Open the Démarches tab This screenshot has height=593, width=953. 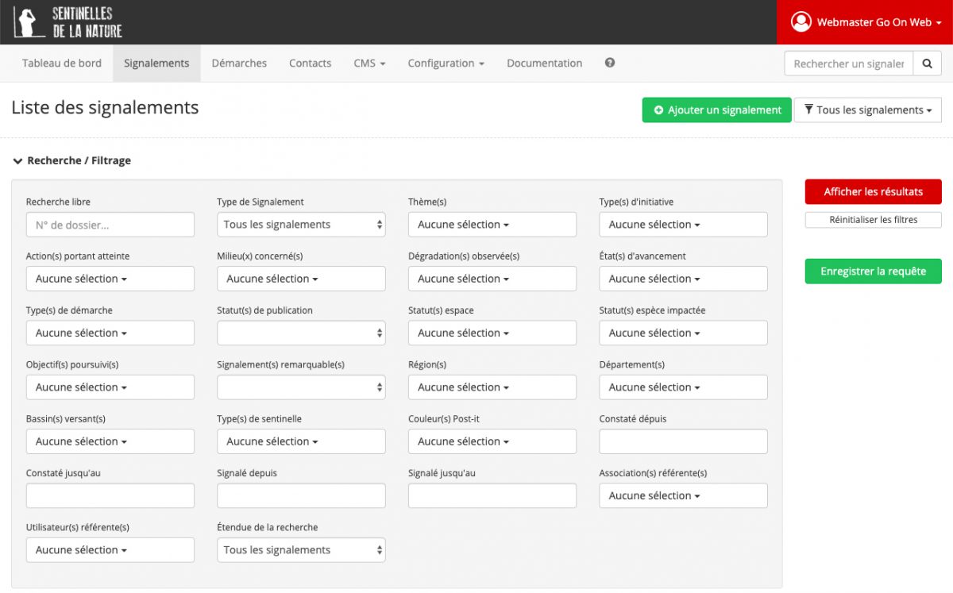pos(239,64)
